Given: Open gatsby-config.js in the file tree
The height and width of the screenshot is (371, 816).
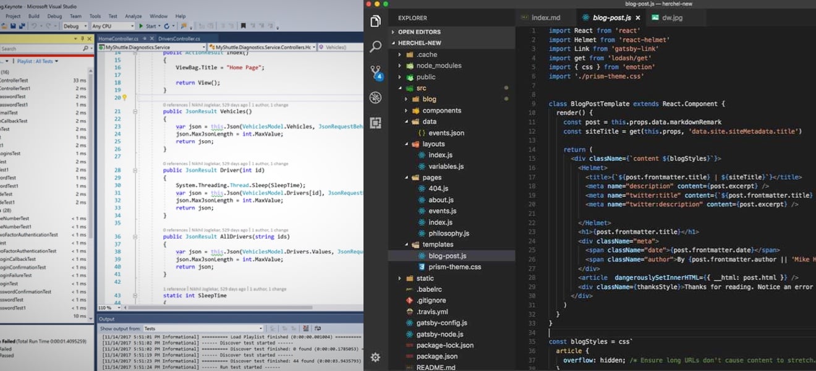Looking at the screenshot, I should tap(441, 323).
